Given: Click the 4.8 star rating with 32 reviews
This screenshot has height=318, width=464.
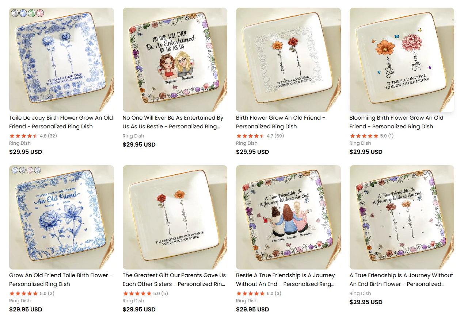Looking at the screenshot, I should (x=33, y=136).
